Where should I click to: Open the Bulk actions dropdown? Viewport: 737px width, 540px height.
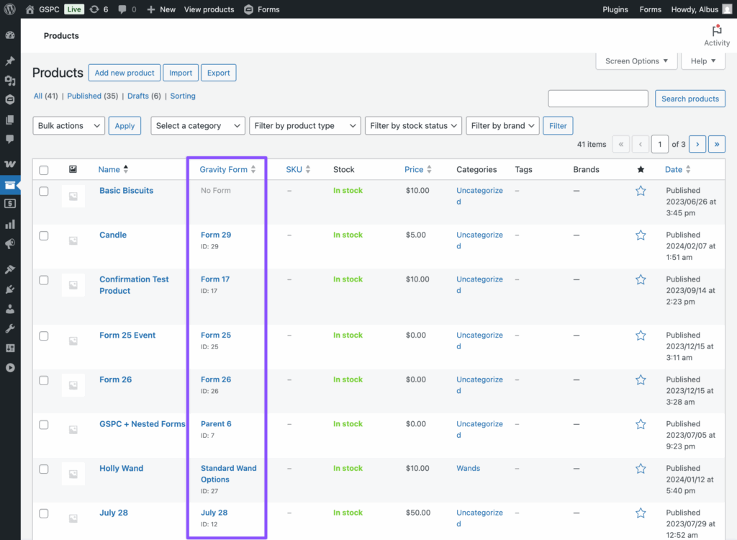68,125
